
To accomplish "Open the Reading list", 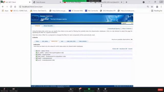I will coord(157,11).
